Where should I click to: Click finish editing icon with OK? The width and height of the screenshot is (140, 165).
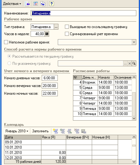tap(84, 131)
